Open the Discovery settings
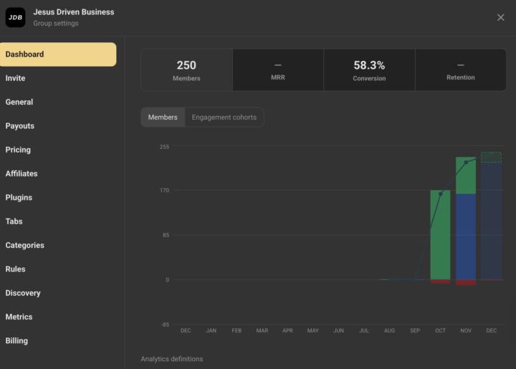Image resolution: width=516 pixels, height=369 pixels. click(x=23, y=293)
